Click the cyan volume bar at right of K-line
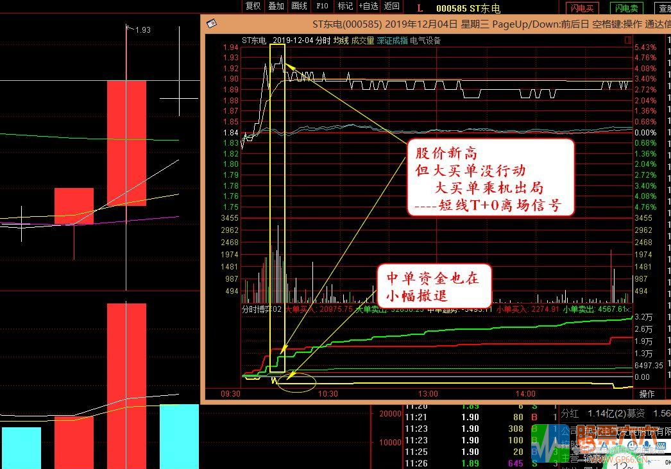This screenshot has height=469, width=671. point(180,436)
